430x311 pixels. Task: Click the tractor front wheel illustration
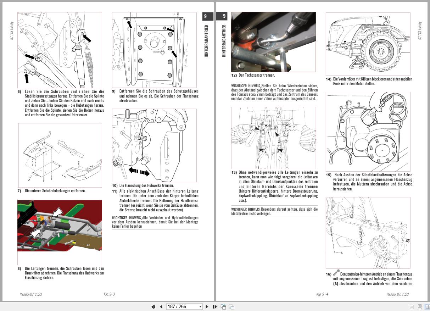pos(368,44)
